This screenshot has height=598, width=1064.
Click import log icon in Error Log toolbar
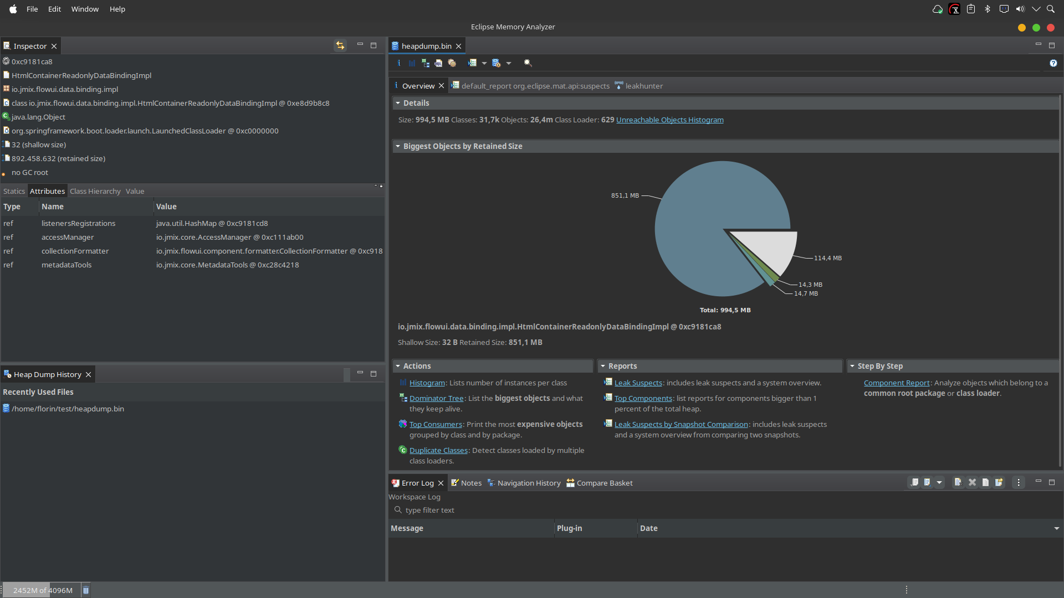pos(927,482)
